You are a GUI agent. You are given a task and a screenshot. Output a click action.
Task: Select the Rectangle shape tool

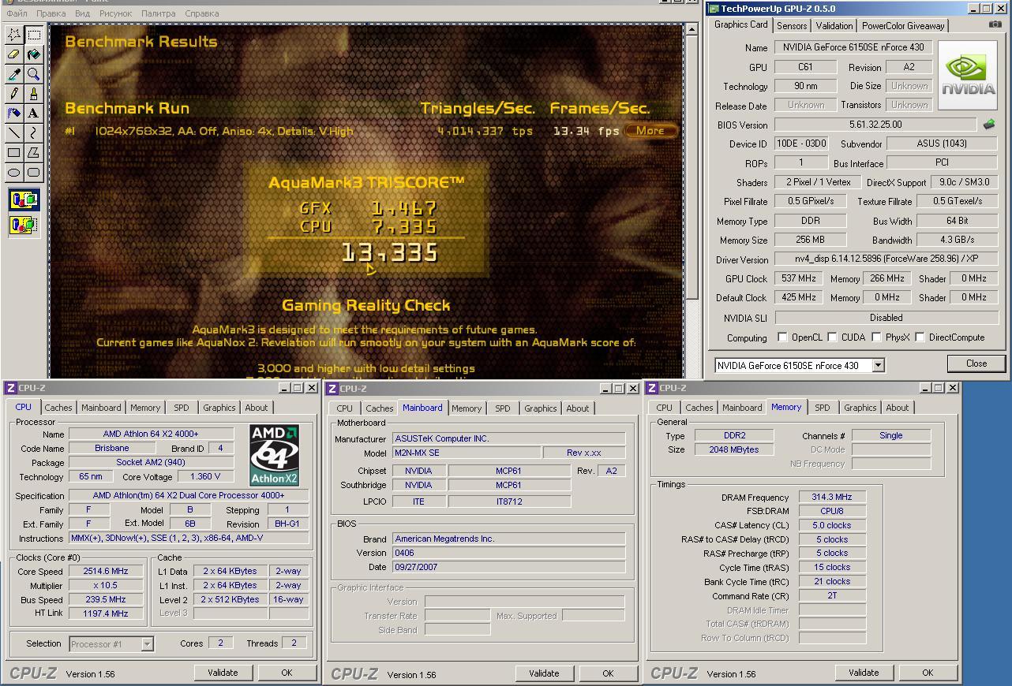coord(14,153)
